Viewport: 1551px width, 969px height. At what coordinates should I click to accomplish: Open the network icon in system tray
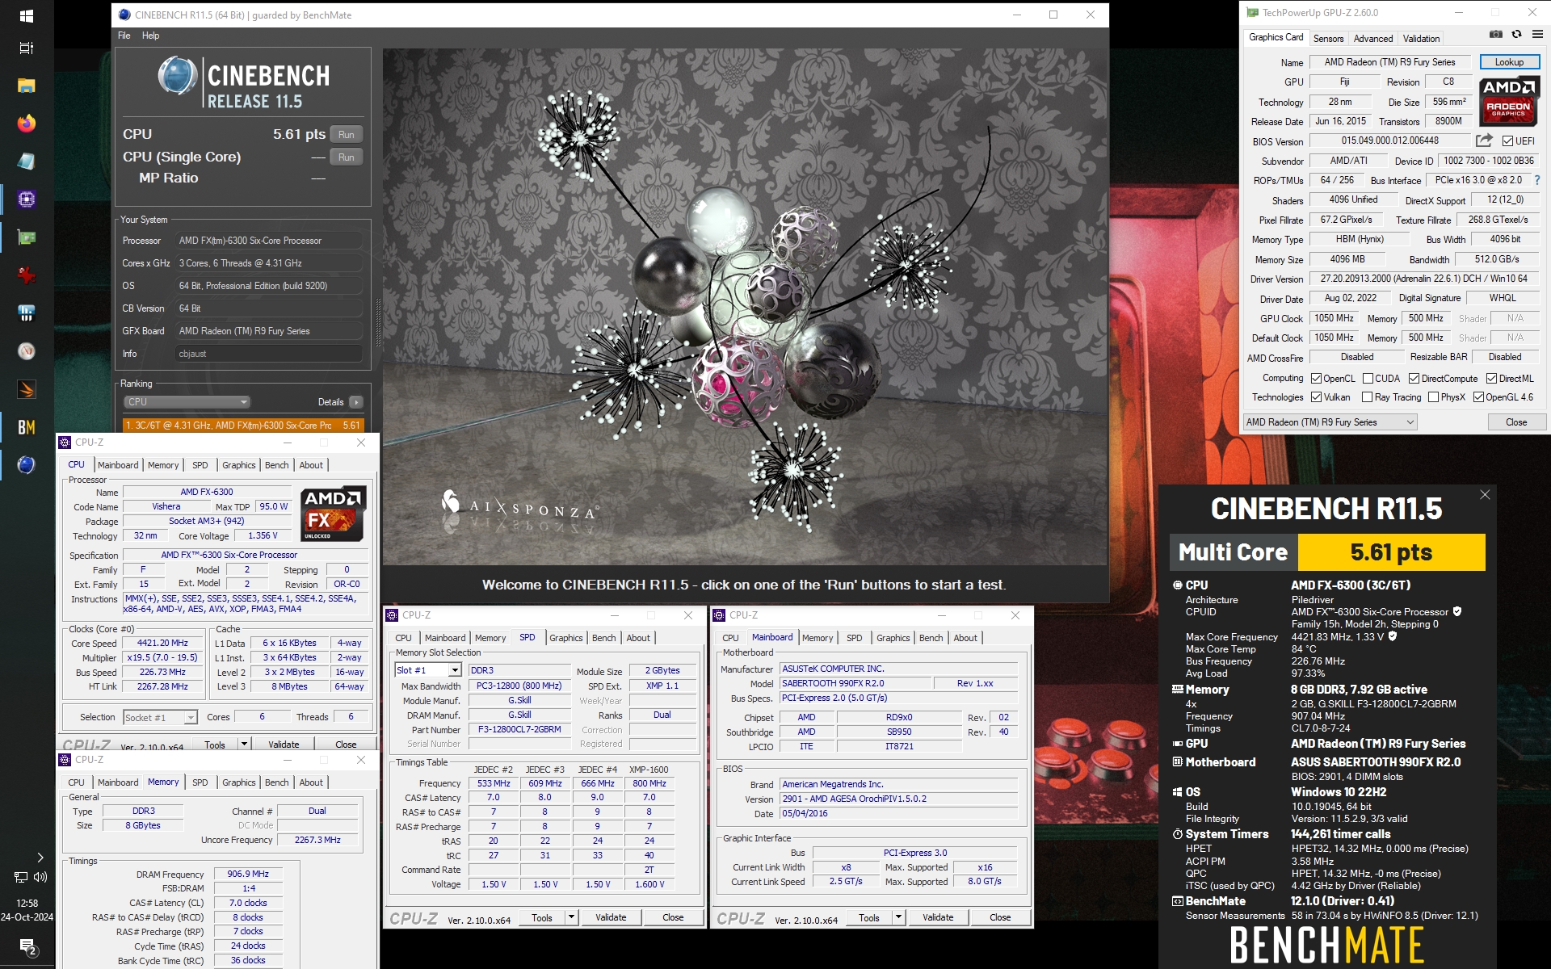tap(20, 877)
